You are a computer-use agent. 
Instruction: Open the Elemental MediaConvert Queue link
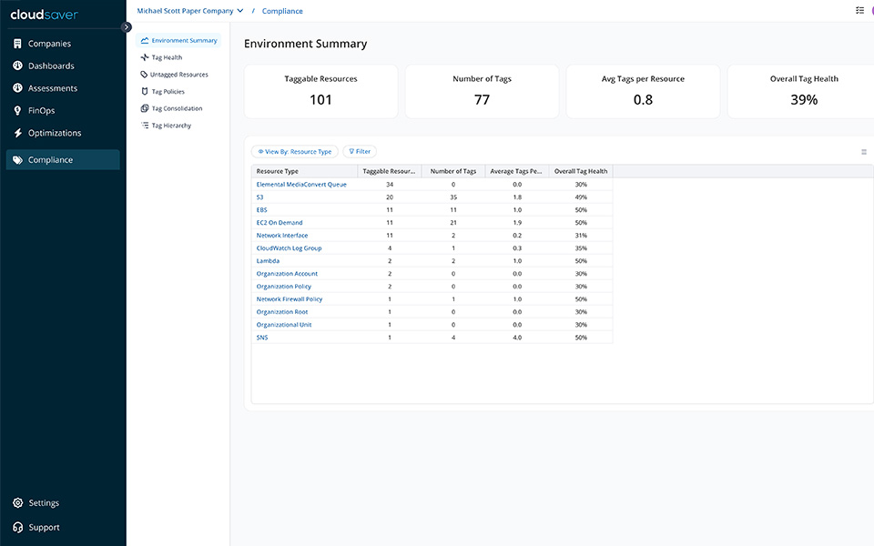[301, 185]
